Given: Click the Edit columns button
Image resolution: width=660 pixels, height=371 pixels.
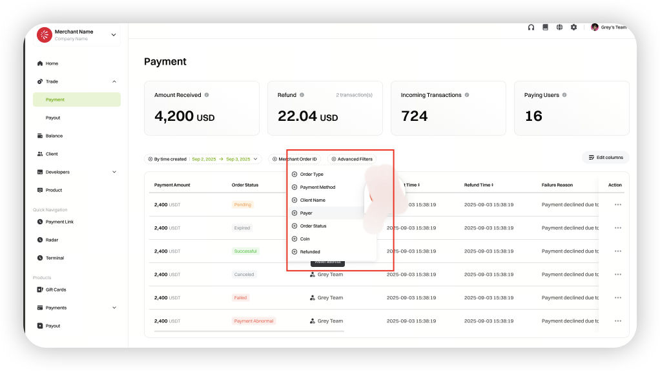Looking at the screenshot, I should (x=605, y=157).
